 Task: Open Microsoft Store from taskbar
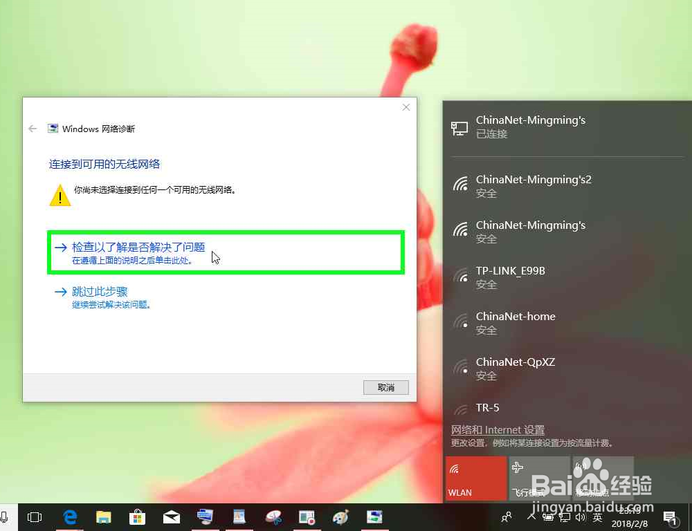coord(137,517)
